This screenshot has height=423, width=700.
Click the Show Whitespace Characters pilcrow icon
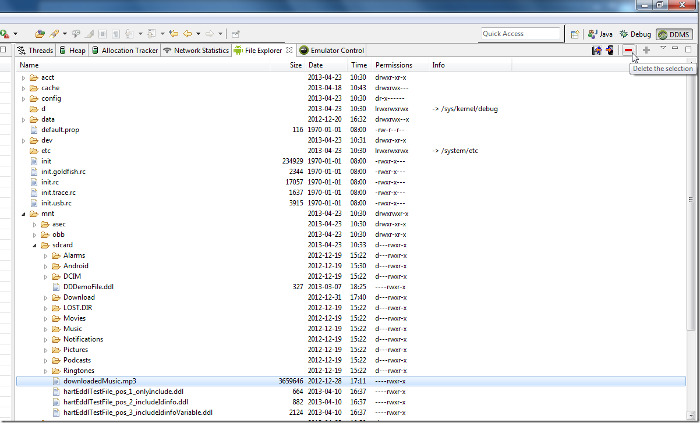point(116,34)
